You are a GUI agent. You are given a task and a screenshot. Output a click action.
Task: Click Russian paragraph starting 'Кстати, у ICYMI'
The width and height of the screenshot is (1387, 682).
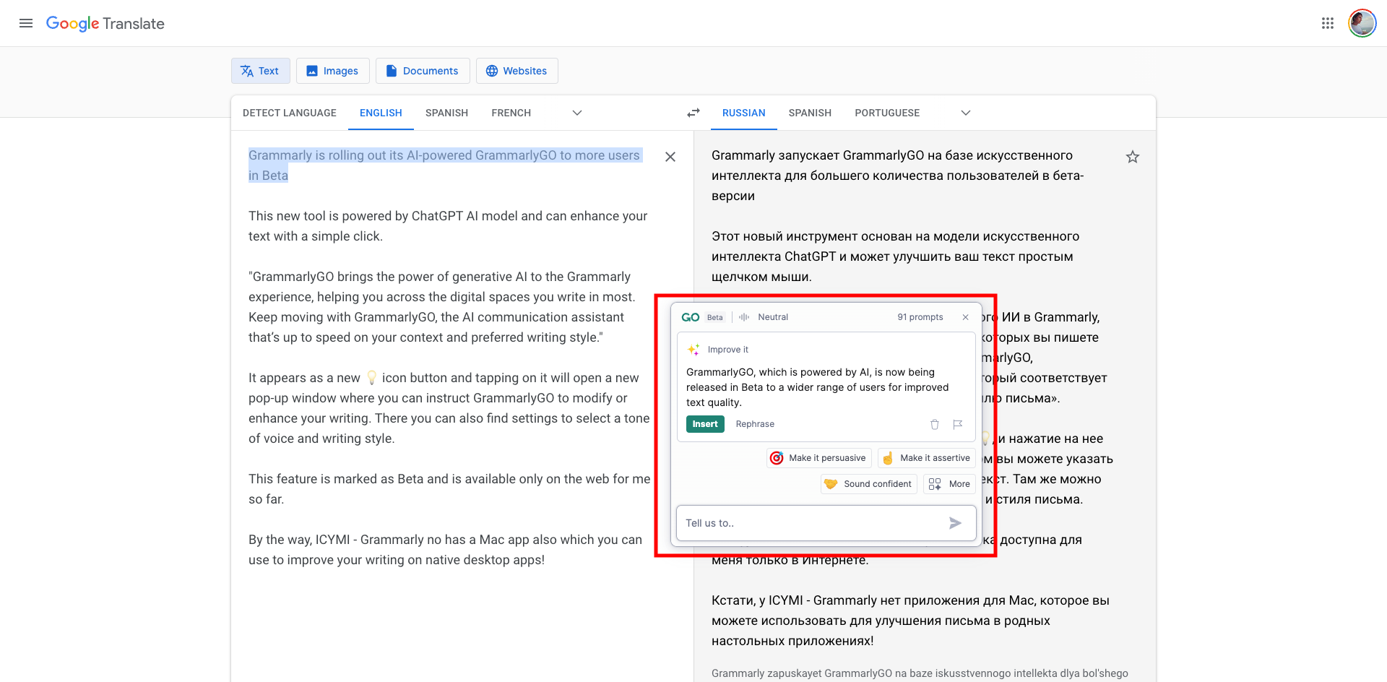[910, 621]
